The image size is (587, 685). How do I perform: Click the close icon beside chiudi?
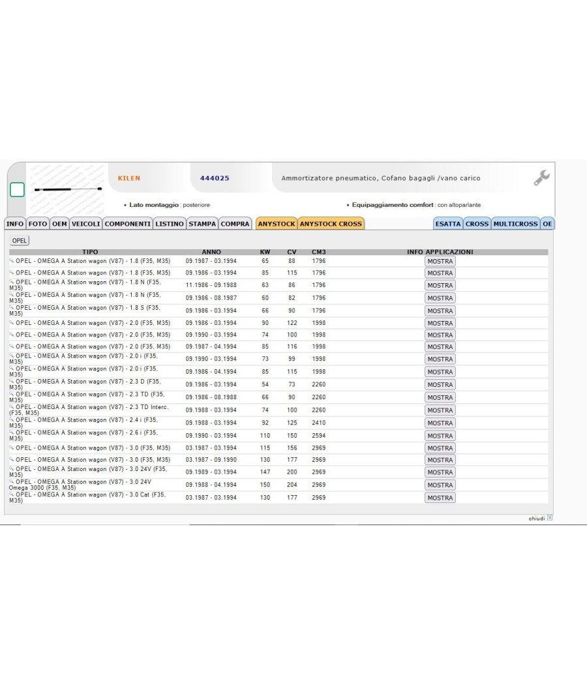550,518
